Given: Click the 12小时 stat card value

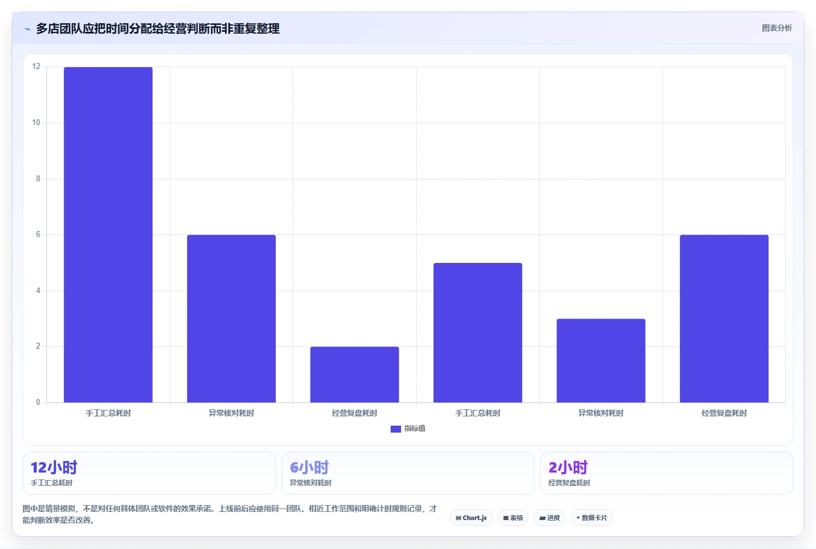Looking at the screenshot, I should (x=54, y=467).
